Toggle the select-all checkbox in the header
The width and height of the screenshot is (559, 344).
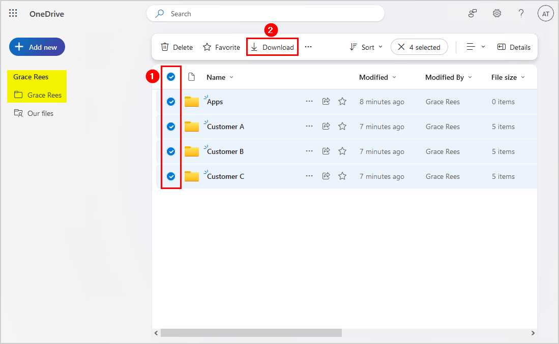(x=171, y=77)
